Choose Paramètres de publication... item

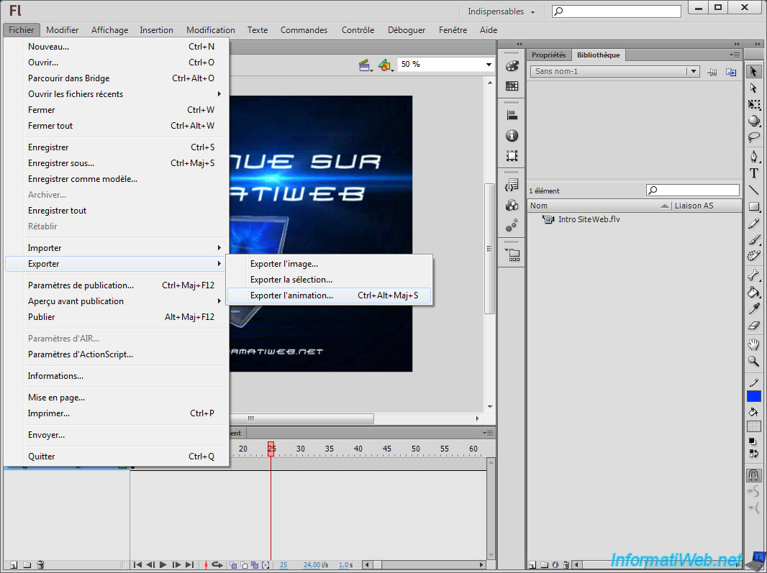pos(117,285)
